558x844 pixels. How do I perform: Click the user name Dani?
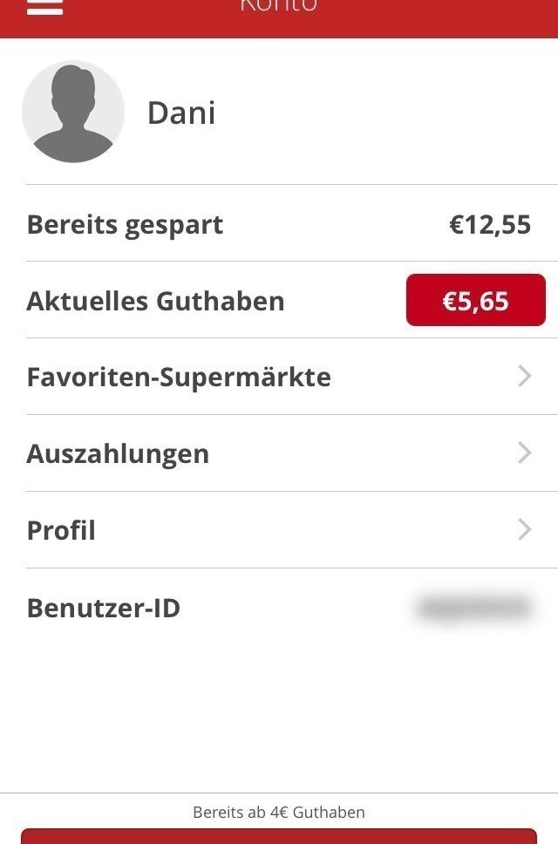tap(181, 113)
